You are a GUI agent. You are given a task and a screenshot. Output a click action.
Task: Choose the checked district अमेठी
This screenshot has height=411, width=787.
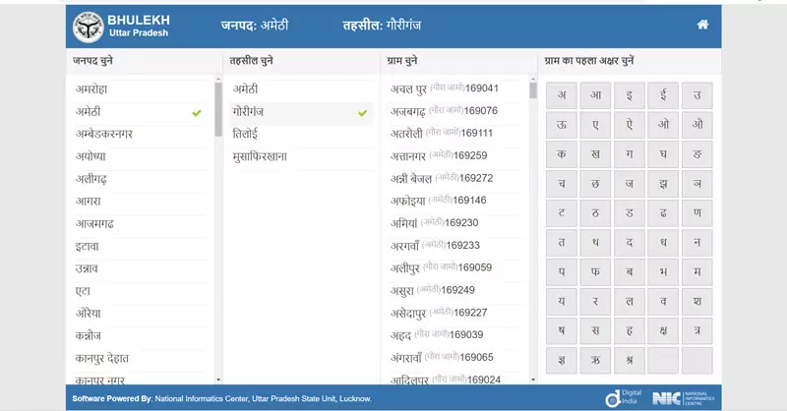[140, 112]
